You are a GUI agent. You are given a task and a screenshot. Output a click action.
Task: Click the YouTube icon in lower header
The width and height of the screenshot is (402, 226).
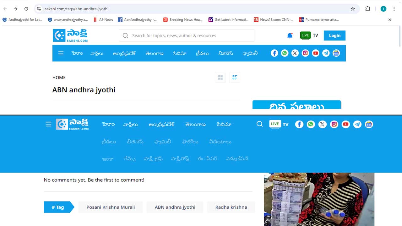pyautogui.click(x=346, y=125)
